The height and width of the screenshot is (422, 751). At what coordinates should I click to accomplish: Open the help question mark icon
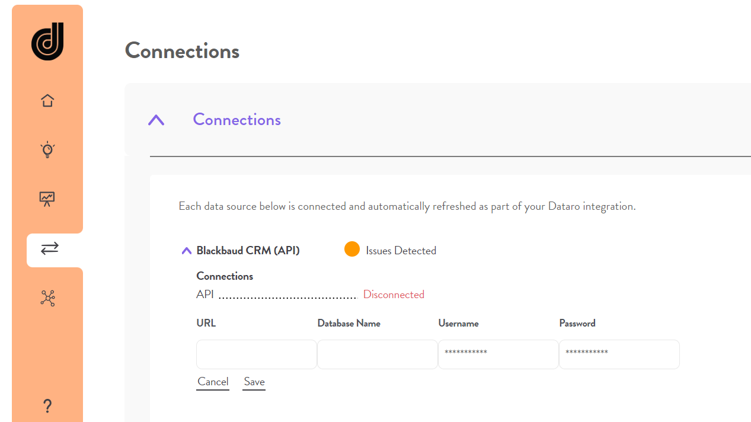click(47, 407)
